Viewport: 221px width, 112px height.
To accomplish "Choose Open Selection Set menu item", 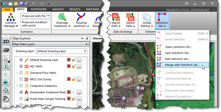I will 182,47.
